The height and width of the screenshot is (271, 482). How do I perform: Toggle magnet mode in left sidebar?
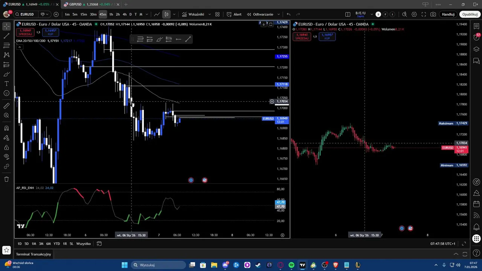pos(6,128)
